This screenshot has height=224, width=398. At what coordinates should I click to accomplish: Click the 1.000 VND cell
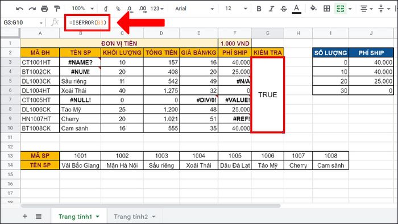235,43
